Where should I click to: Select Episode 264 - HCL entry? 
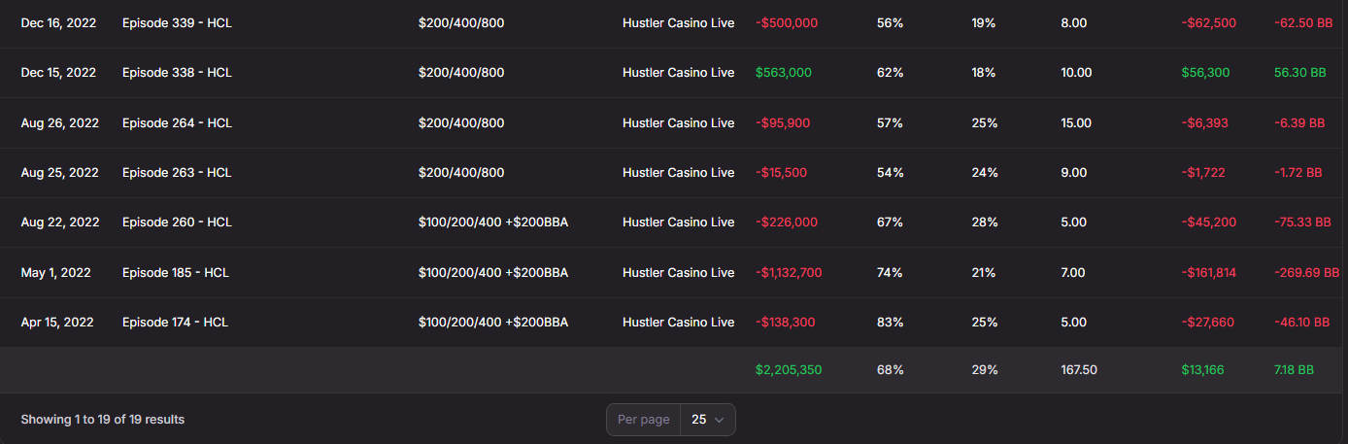177,123
